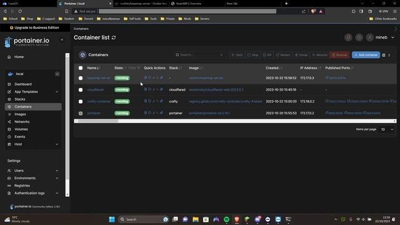400x225 pixels.
Task: Click Upgrade to Business Edition
Action: pos(34,27)
